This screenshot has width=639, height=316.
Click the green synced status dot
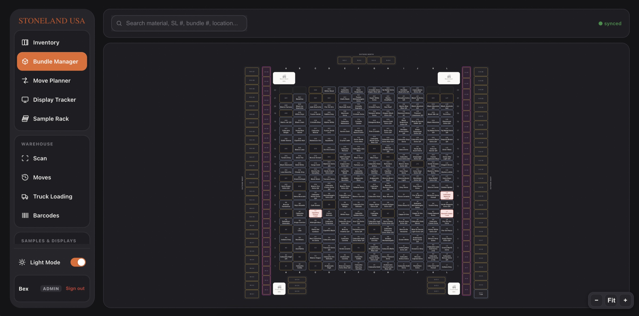[600, 23]
